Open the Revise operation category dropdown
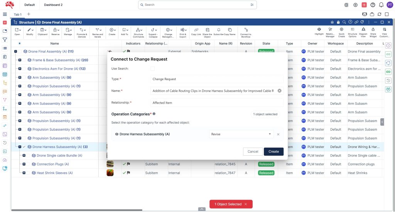This screenshot has width=395, height=212. coord(241,134)
